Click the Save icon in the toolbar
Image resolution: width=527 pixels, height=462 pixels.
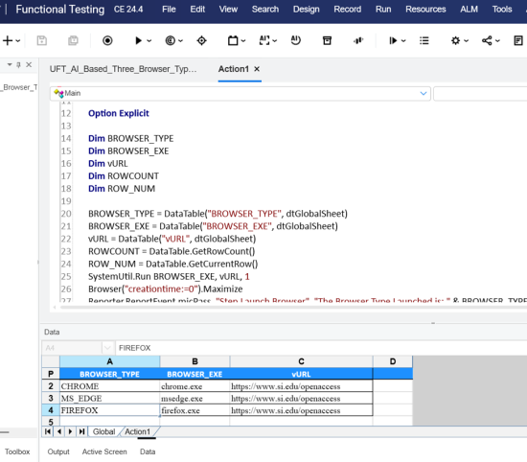pos(41,40)
